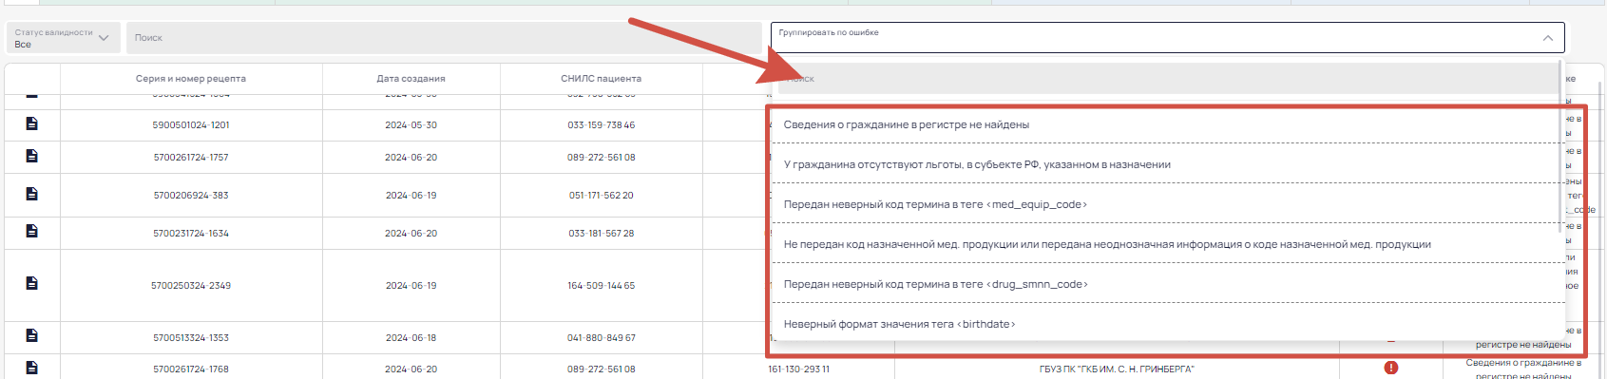The height and width of the screenshot is (379, 1607).
Task: Click recipe number 5700513324-1353
Action: point(191,338)
